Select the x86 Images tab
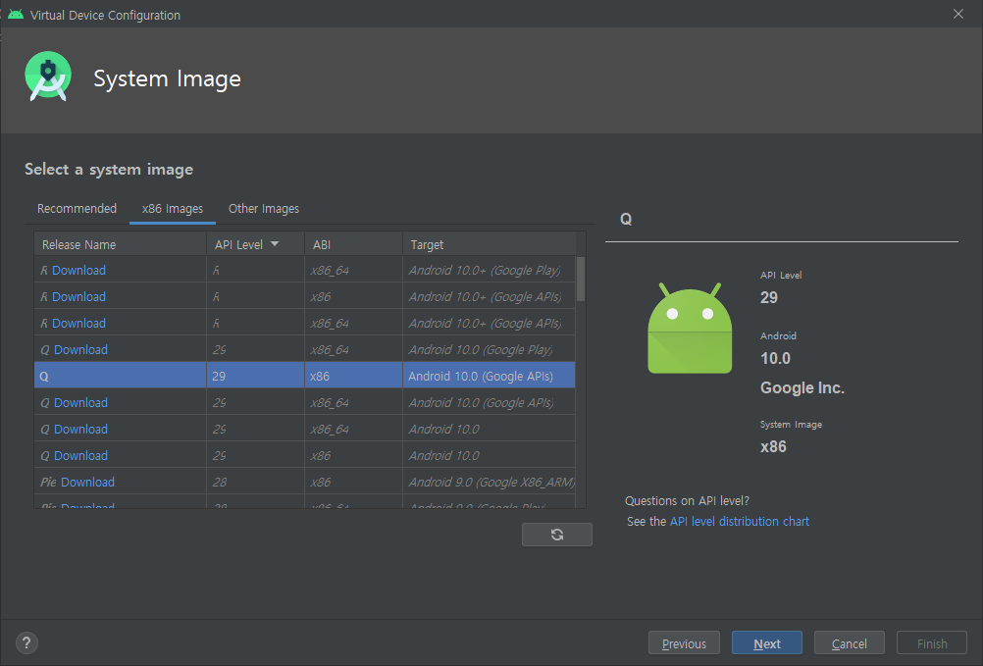Viewport: 983px width, 666px height. (x=173, y=209)
